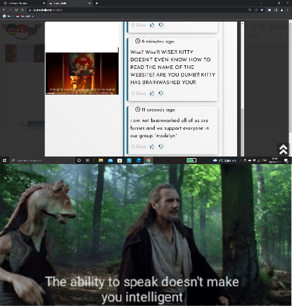Click the green battery indicator on taskbar
Screen dimensions: 292x306
pos(192,161)
